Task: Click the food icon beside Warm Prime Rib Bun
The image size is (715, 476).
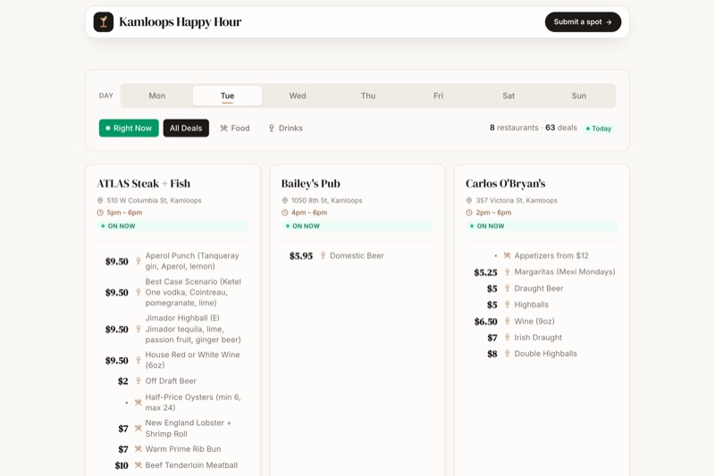Action: (139, 449)
